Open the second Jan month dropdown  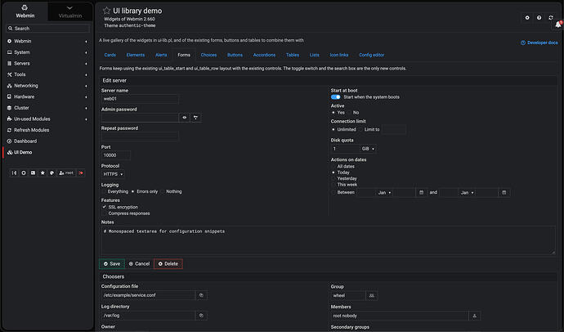pos(467,193)
